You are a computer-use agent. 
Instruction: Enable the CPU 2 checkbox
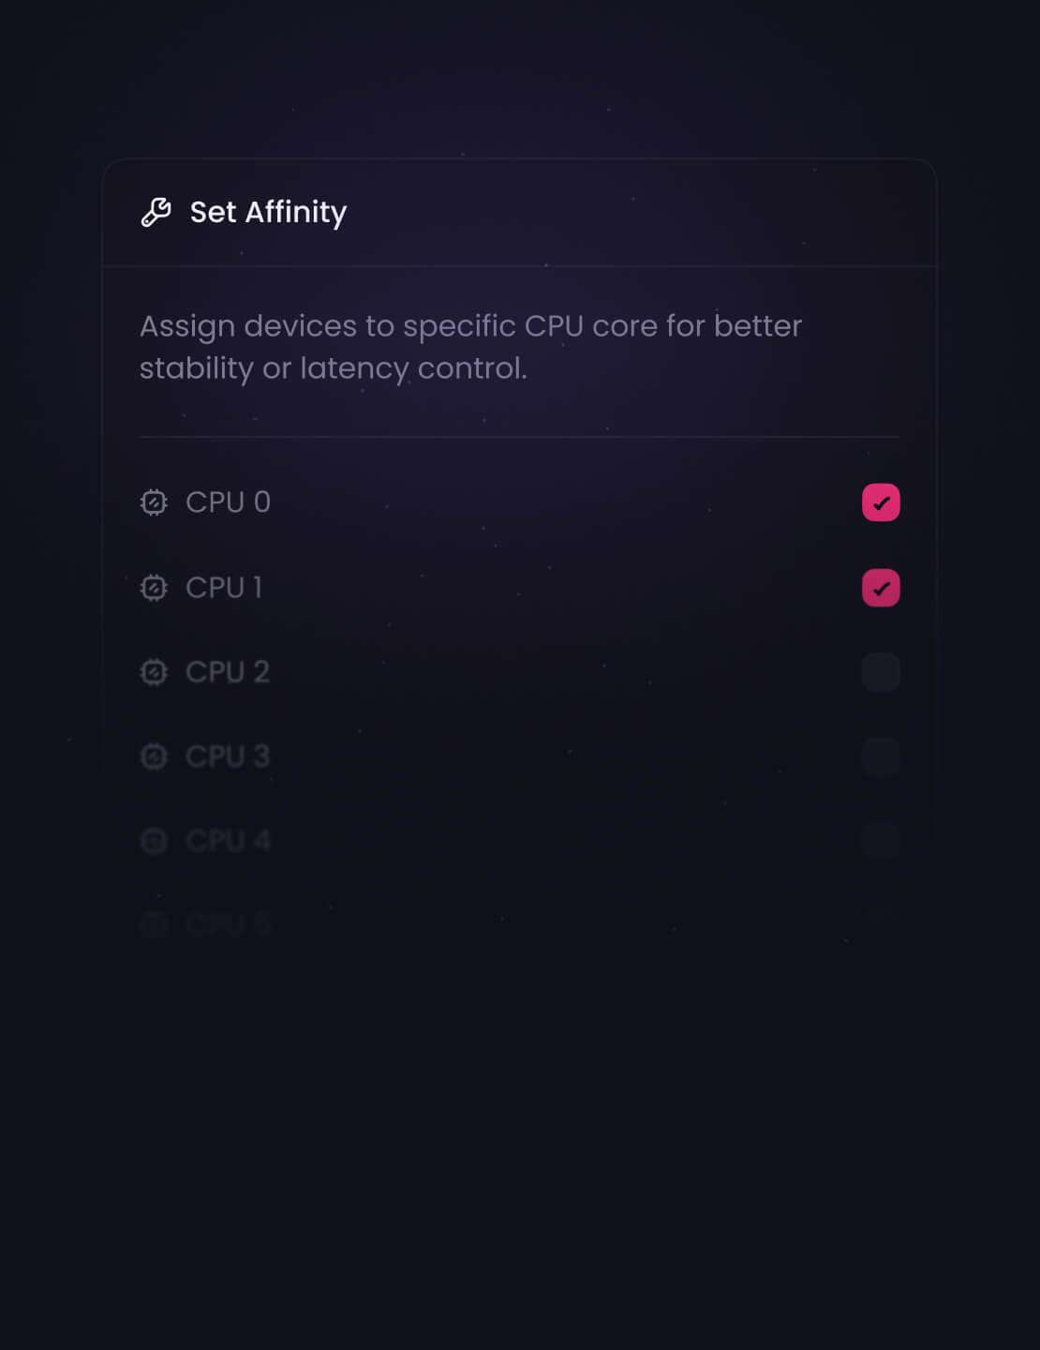880,672
